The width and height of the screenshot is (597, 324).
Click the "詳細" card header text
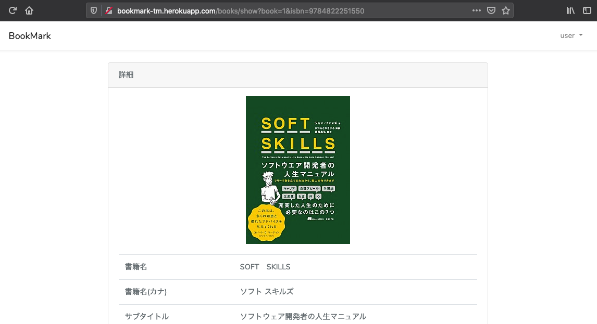(126, 75)
